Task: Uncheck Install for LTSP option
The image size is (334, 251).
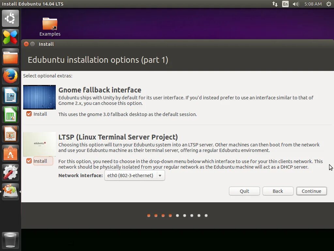Action: pos(29,161)
